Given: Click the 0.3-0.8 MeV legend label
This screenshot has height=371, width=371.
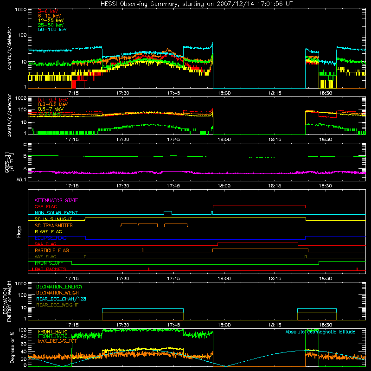Looking at the screenshot, I should pos(53,104).
